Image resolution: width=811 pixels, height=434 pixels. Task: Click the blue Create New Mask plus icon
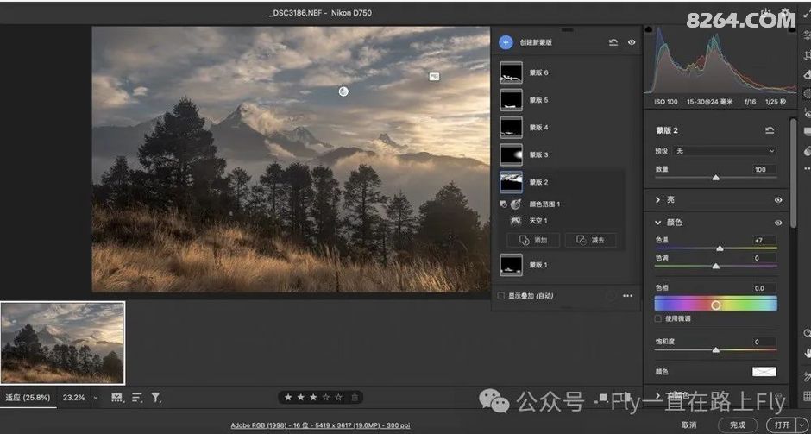[x=506, y=42]
